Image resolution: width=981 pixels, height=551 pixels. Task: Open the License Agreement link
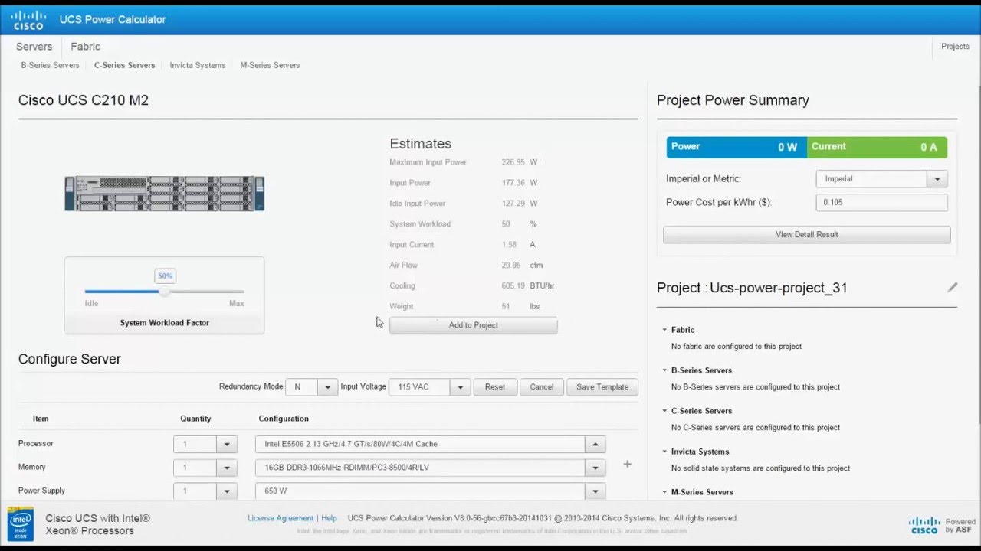(x=281, y=518)
